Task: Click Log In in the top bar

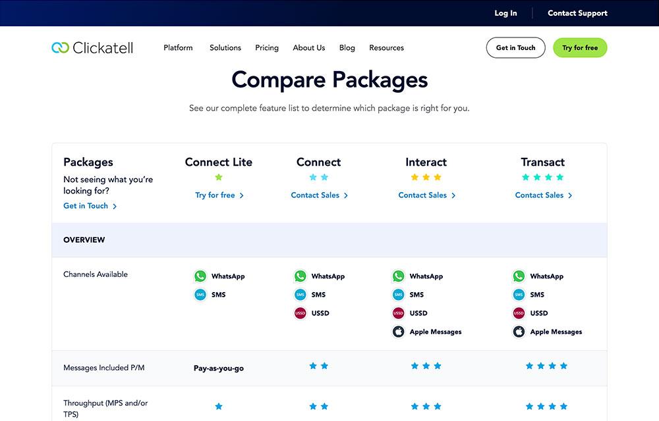Action: [x=505, y=12]
